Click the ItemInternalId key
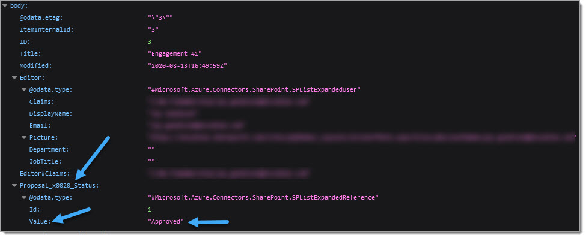This screenshot has height=238, width=586. [x=47, y=29]
